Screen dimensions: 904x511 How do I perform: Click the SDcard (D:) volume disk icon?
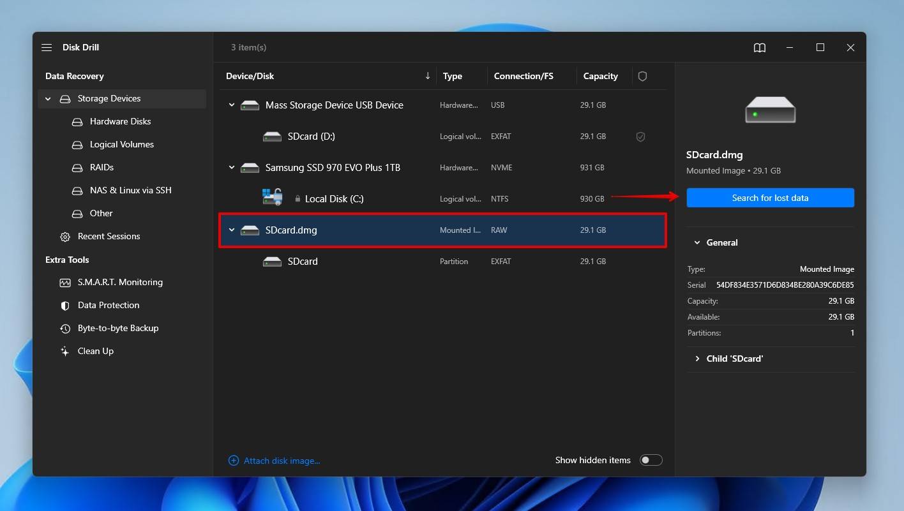point(272,137)
